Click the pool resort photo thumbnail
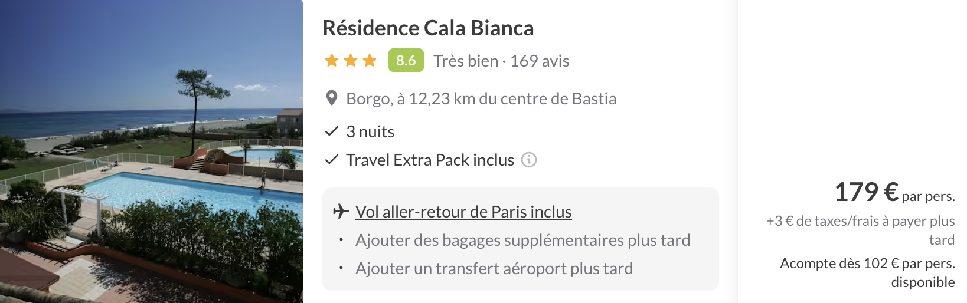Image resolution: width=967 pixels, height=303 pixels. [x=152, y=151]
